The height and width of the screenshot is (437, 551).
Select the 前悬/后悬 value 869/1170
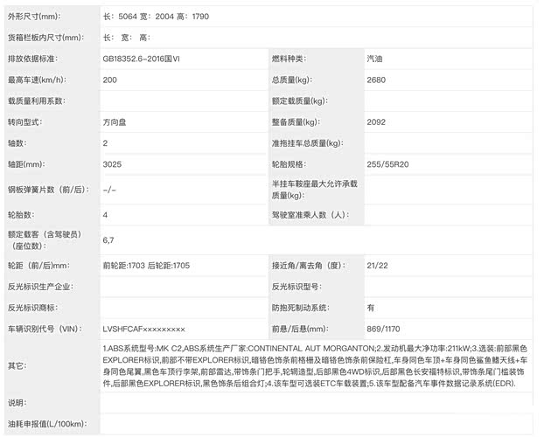pyautogui.click(x=384, y=328)
